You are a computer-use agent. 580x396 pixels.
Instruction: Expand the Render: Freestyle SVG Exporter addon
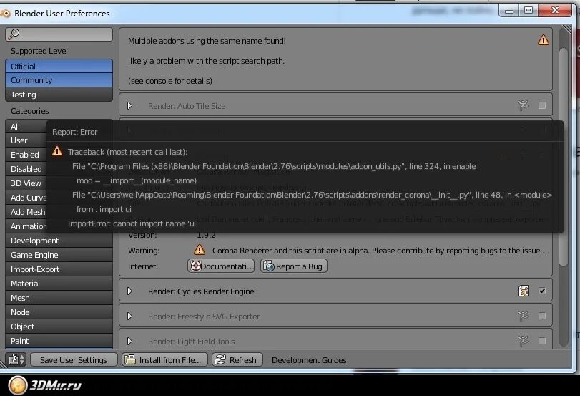pyautogui.click(x=130, y=316)
